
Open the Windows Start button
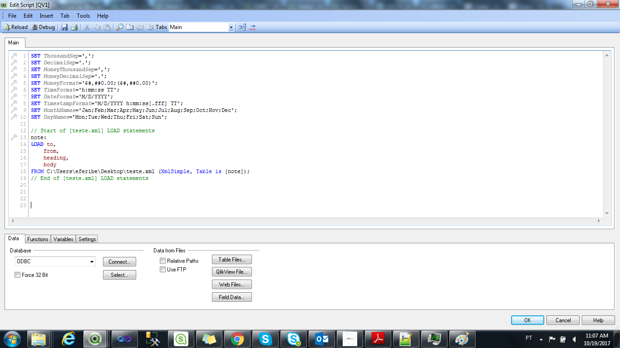click(12, 339)
